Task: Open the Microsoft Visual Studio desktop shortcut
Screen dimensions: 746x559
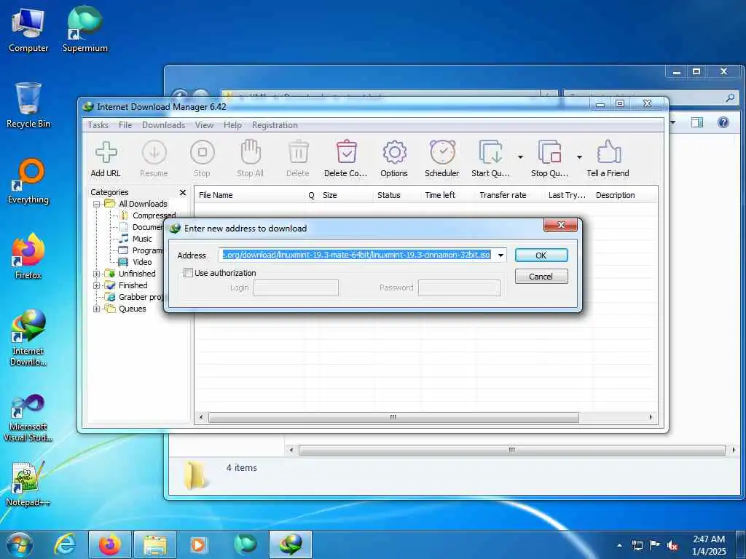Action: click(x=28, y=419)
